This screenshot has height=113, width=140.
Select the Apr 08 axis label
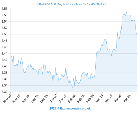click(118, 99)
